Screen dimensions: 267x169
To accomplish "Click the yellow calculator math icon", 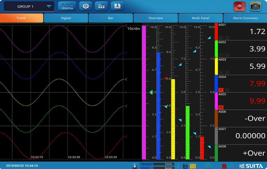I will pos(193,166).
